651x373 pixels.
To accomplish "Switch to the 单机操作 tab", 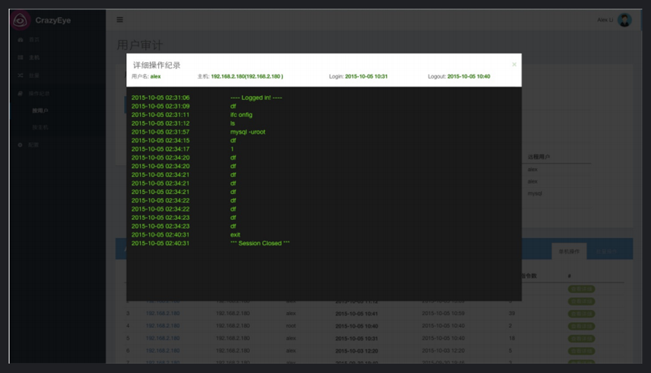I will (x=568, y=252).
